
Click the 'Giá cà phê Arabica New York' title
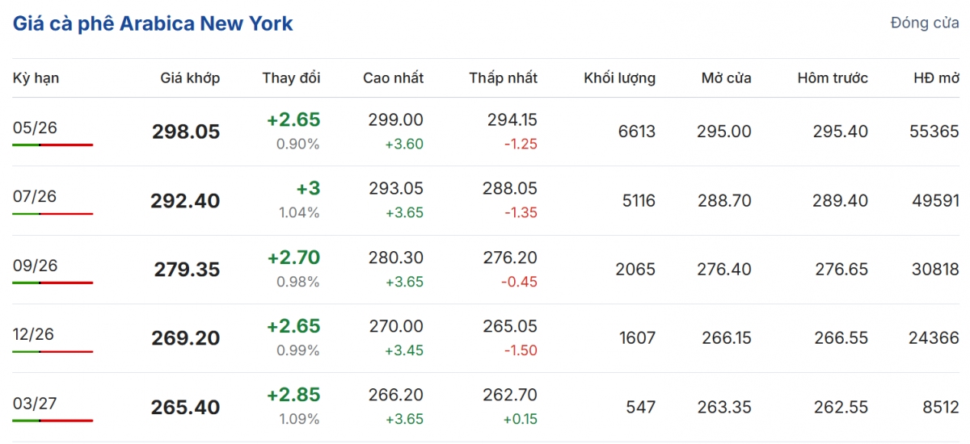coord(153,23)
